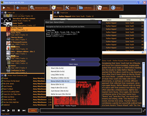
Task: Skip to previous track
Action: pos(3,110)
